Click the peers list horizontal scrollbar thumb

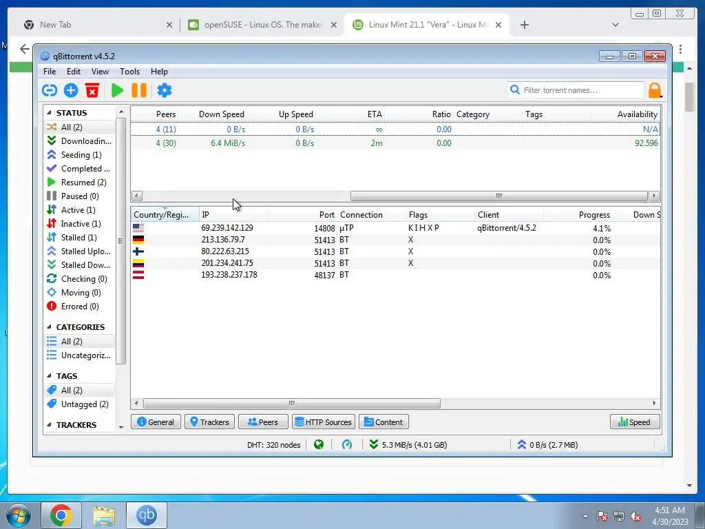(x=292, y=403)
